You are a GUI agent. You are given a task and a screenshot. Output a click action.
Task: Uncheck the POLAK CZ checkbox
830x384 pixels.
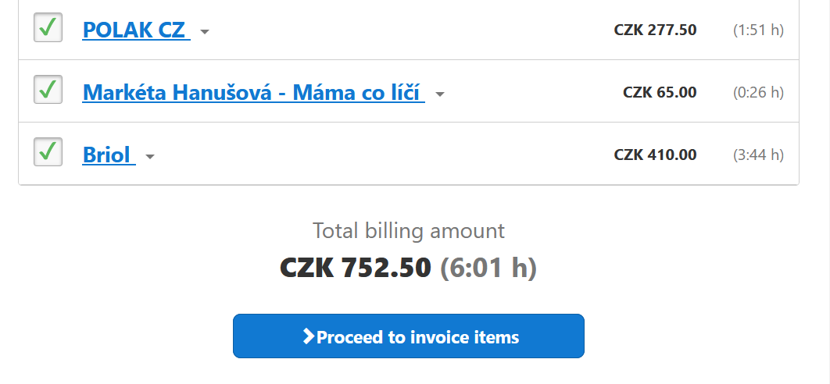pyautogui.click(x=48, y=28)
